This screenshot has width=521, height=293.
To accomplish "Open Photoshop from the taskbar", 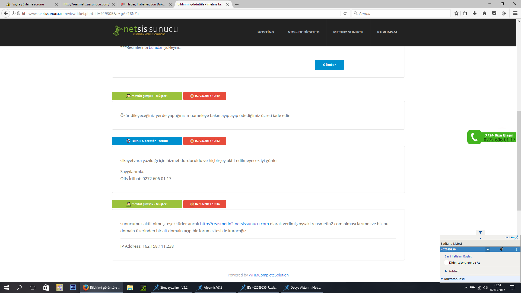I will (x=73, y=287).
